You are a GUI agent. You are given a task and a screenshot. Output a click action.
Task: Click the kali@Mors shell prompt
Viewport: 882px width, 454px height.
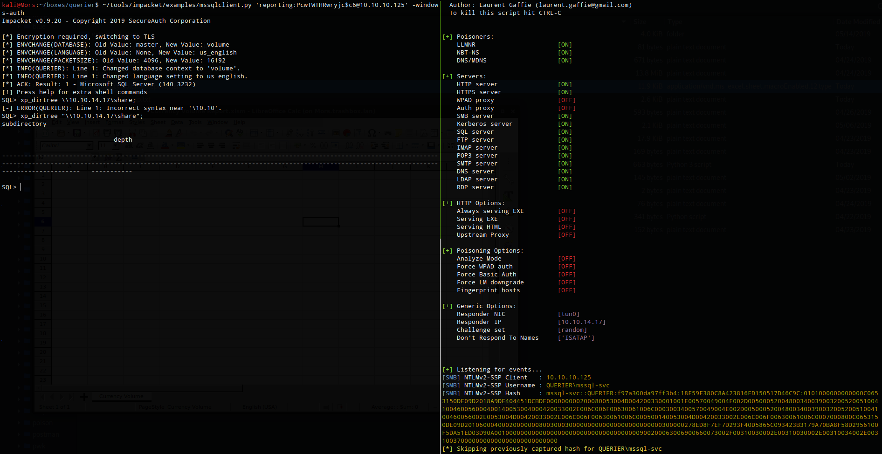(50, 5)
